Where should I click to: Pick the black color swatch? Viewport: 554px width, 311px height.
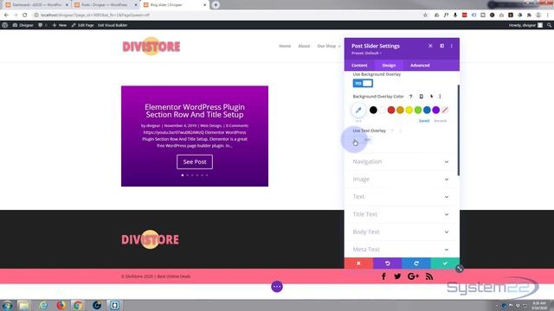(373, 110)
